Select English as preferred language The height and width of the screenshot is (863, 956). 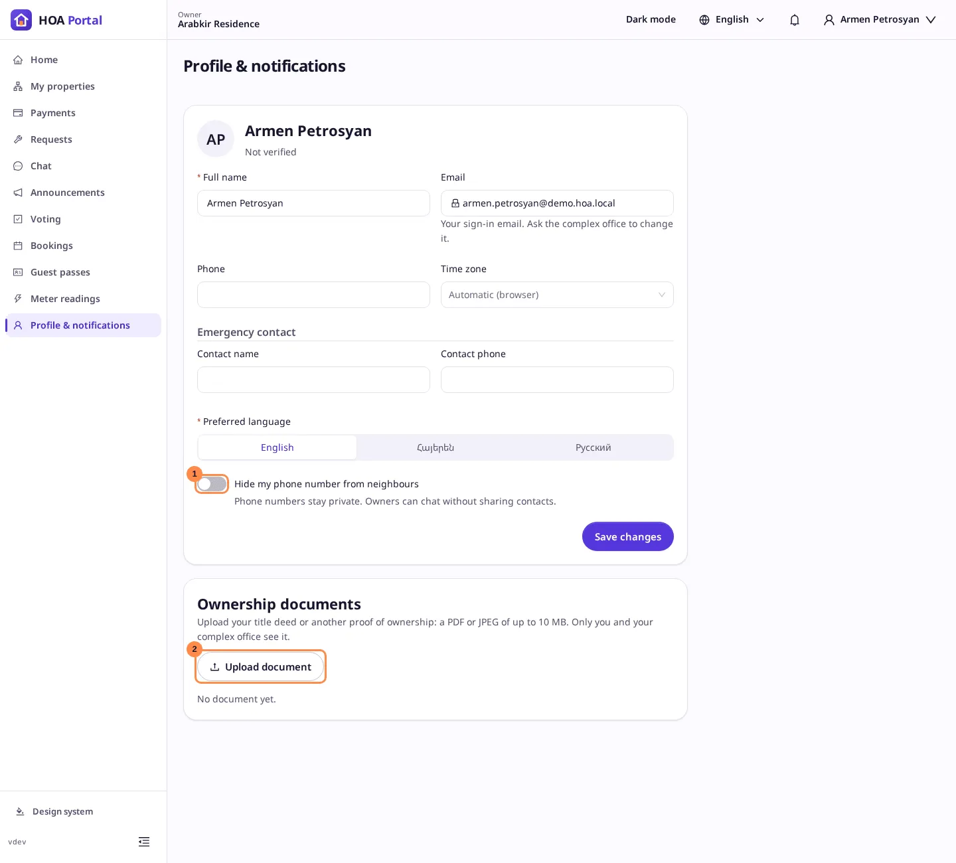point(278,447)
